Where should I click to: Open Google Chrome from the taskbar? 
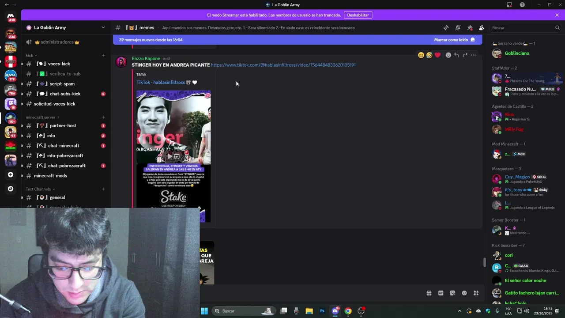348,311
